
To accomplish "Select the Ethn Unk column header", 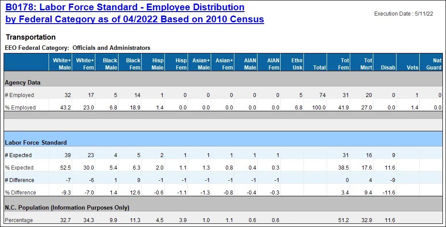I will [x=297, y=64].
